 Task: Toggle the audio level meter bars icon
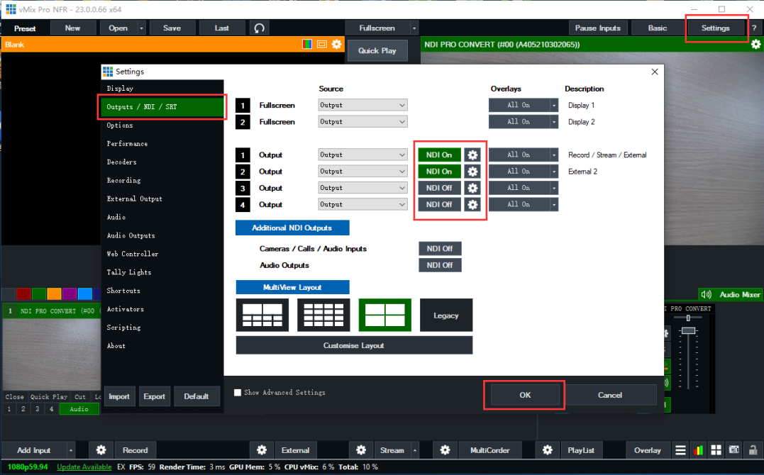[x=698, y=450]
